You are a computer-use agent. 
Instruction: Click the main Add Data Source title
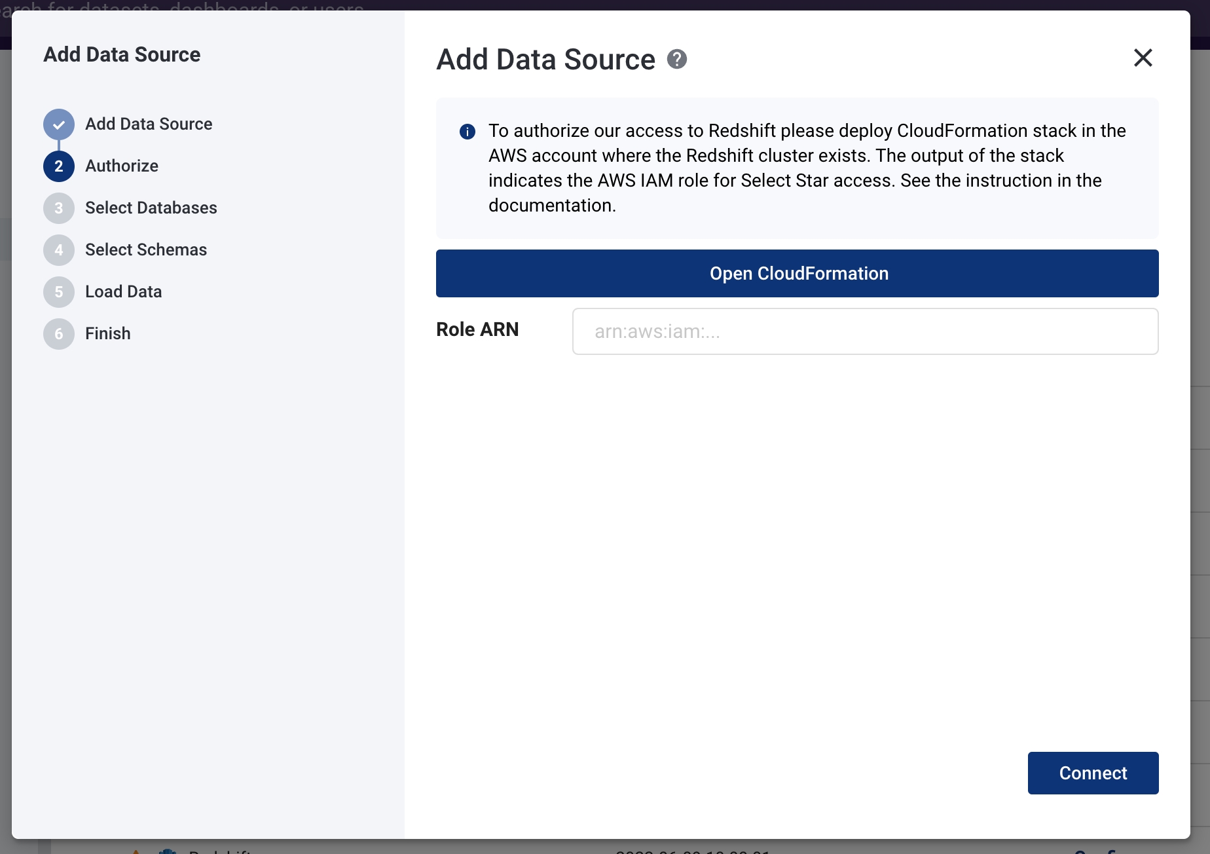[x=546, y=60]
